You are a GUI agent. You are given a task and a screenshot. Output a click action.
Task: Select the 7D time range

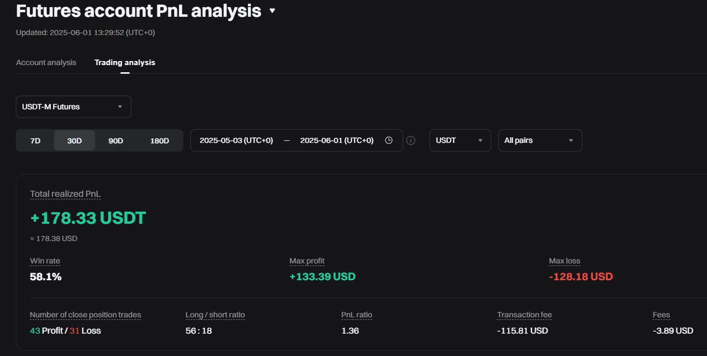click(35, 141)
